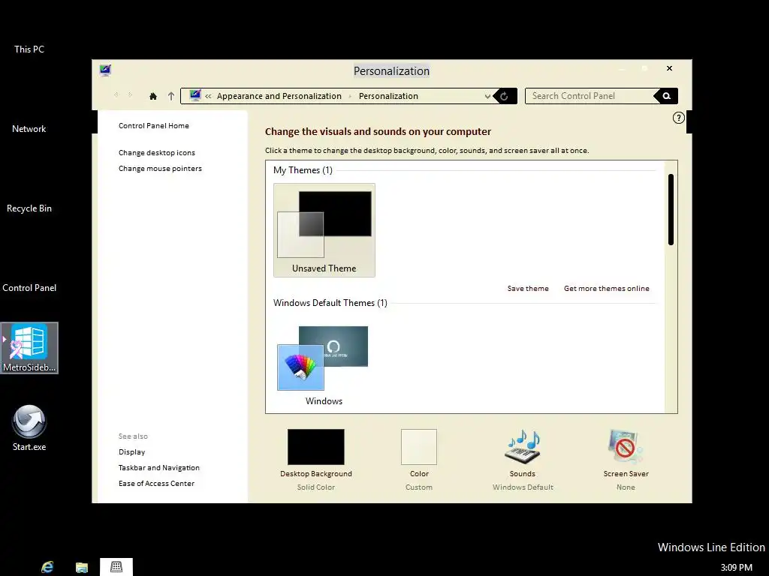This screenshot has height=576, width=769.
Task: Open Ease of Access Center link
Action: click(x=156, y=484)
